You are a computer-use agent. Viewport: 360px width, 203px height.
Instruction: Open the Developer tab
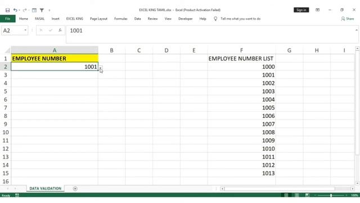(185, 19)
